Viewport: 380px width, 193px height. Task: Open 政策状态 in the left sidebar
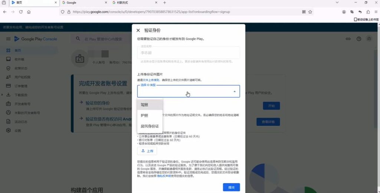21,68
